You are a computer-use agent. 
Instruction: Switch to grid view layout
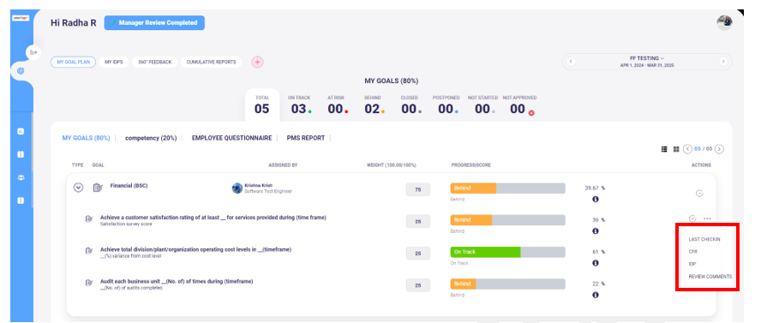click(675, 149)
